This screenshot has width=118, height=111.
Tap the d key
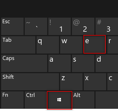(107, 63)
